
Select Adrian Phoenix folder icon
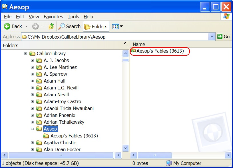coord(39,115)
